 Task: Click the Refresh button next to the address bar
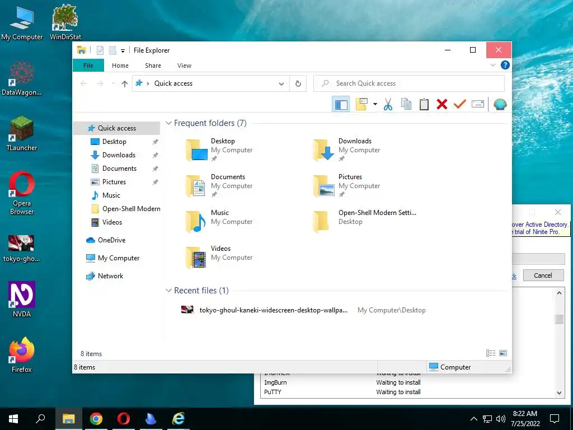pos(298,84)
